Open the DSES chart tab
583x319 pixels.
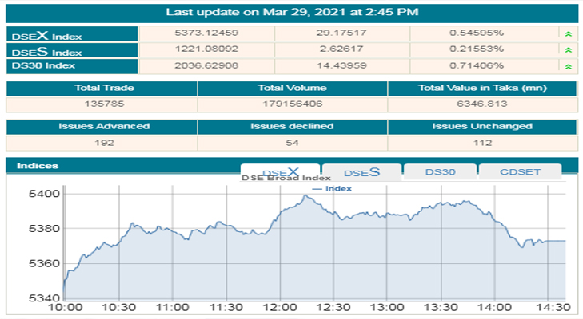coord(361,172)
